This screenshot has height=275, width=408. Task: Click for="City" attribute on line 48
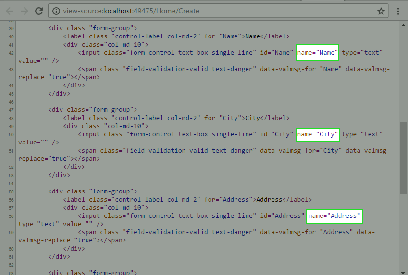(223, 118)
